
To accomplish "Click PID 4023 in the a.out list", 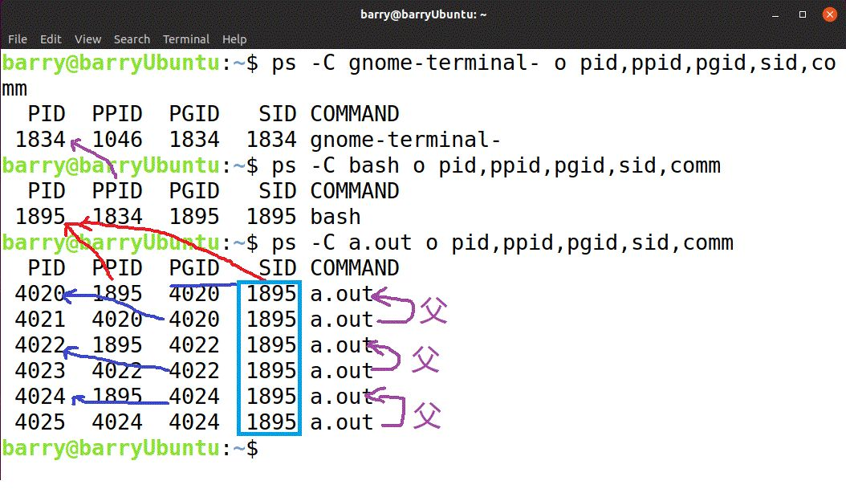I will tap(40, 371).
